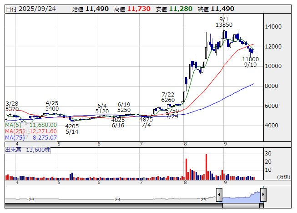The height and width of the screenshot is (213, 297).
Task: Click the 5/14 4205 low annotation
Action: click(x=72, y=129)
